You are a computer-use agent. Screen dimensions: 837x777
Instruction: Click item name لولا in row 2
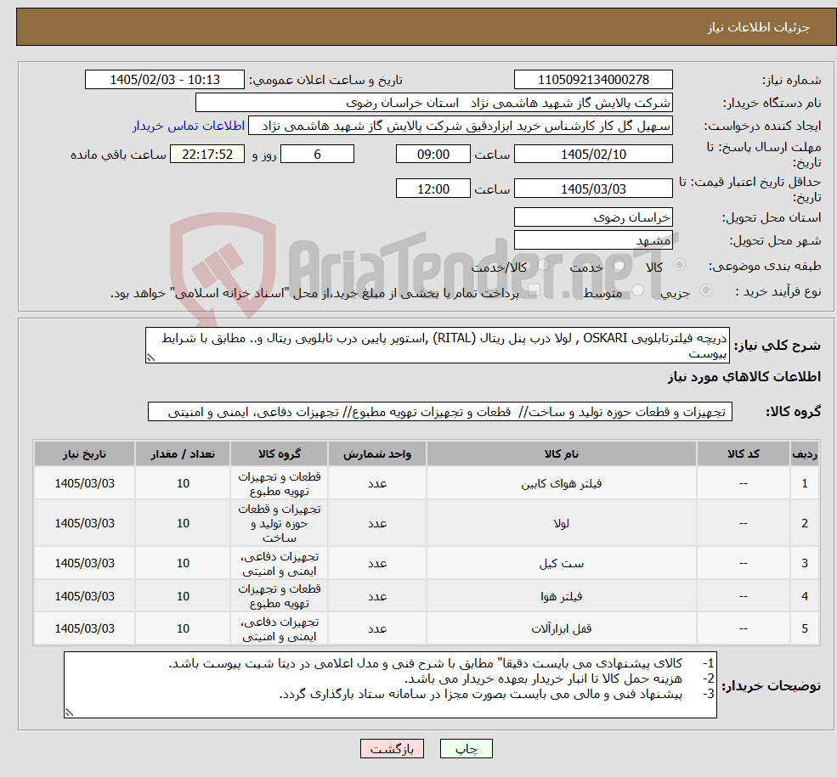pos(561,523)
